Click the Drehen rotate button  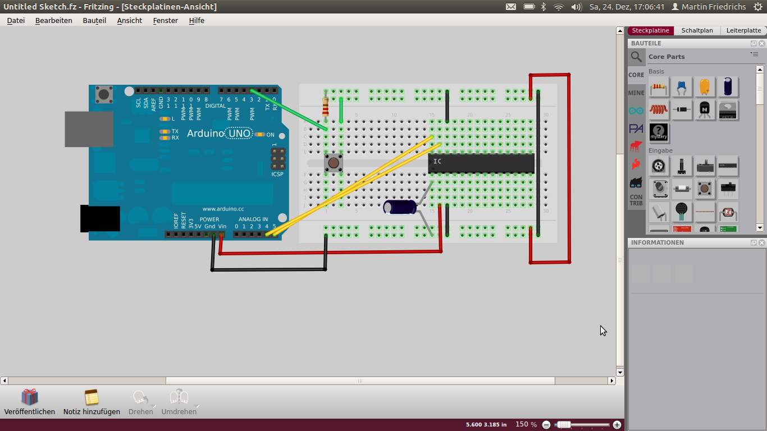pos(141,402)
